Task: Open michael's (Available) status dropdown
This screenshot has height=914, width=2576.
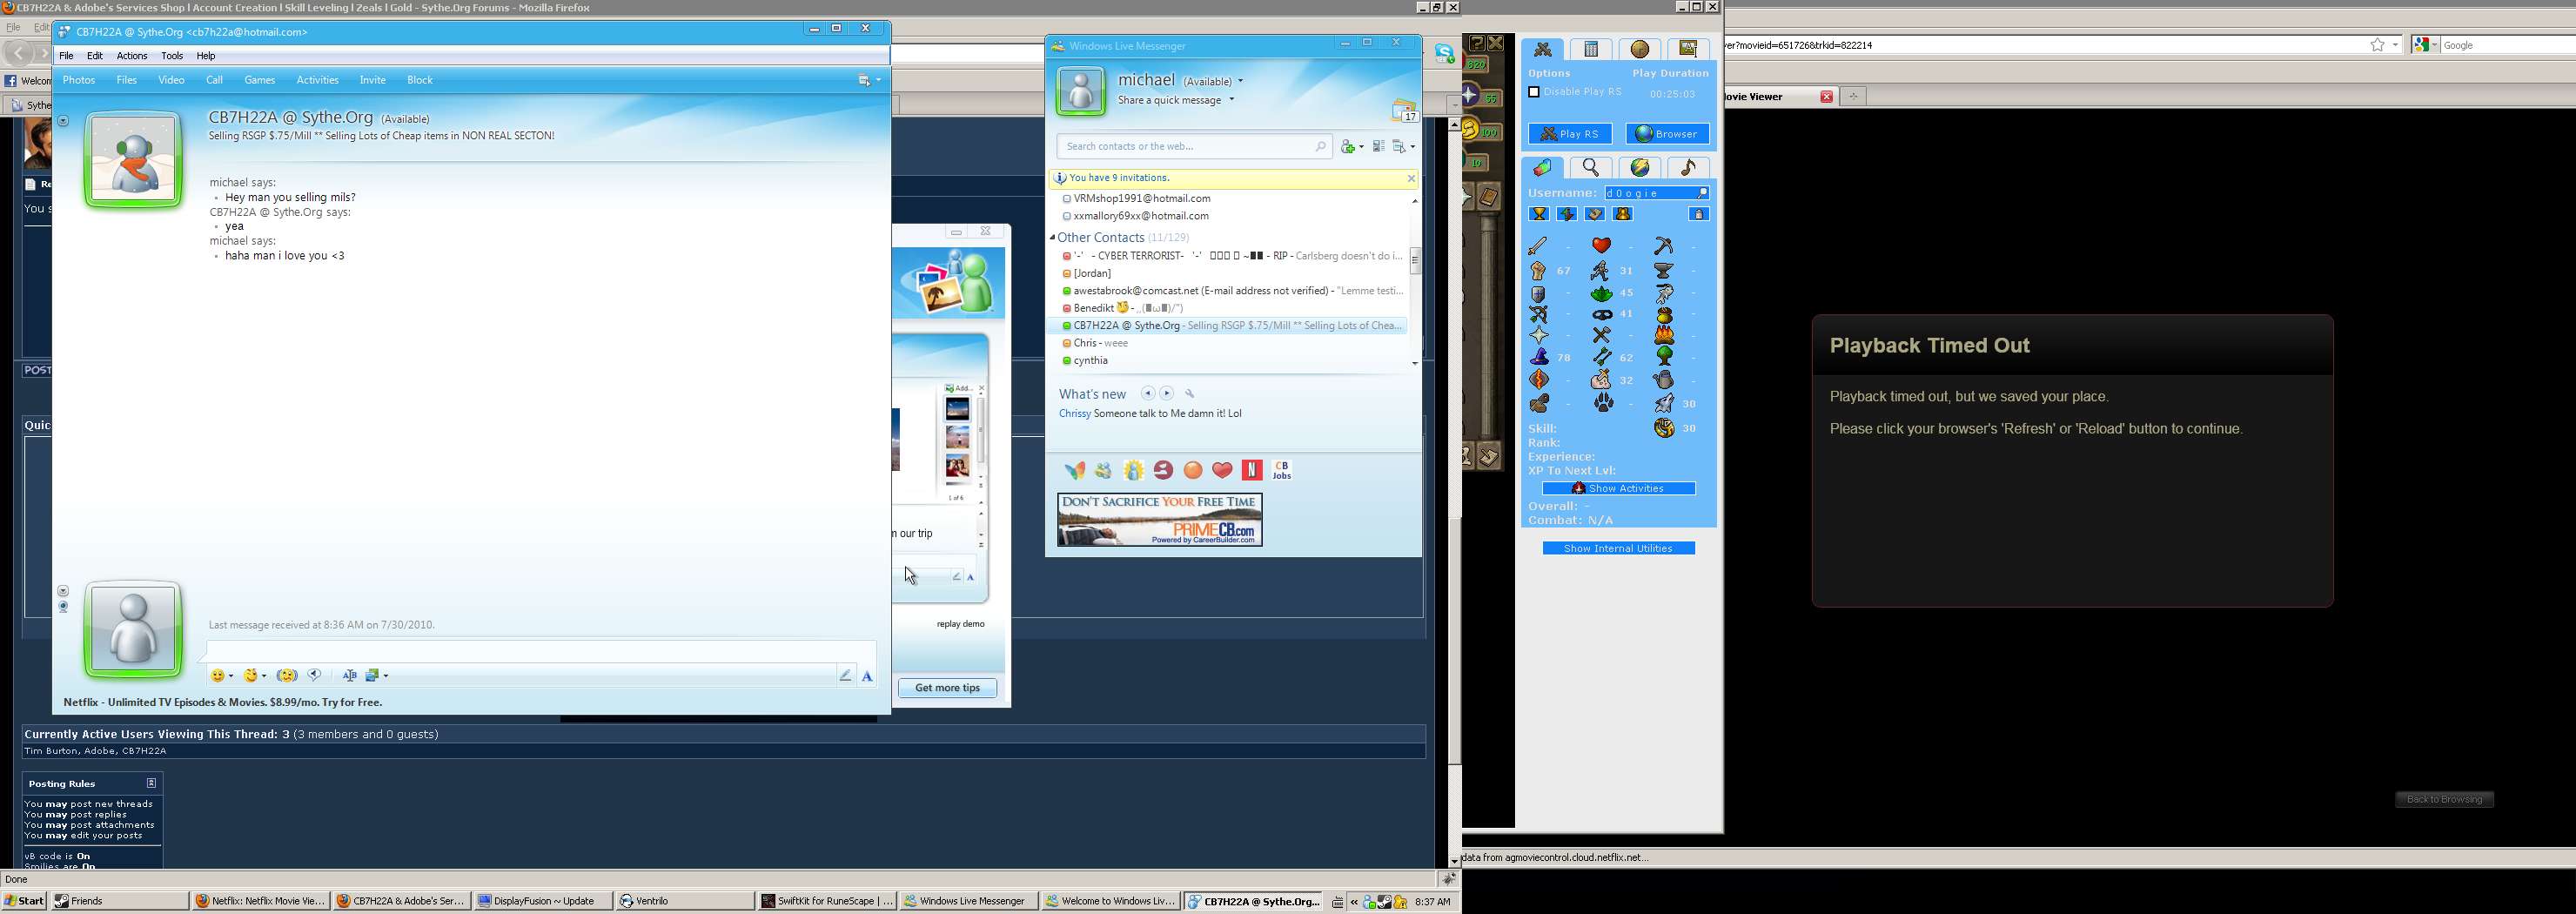Action: tap(1241, 81)
